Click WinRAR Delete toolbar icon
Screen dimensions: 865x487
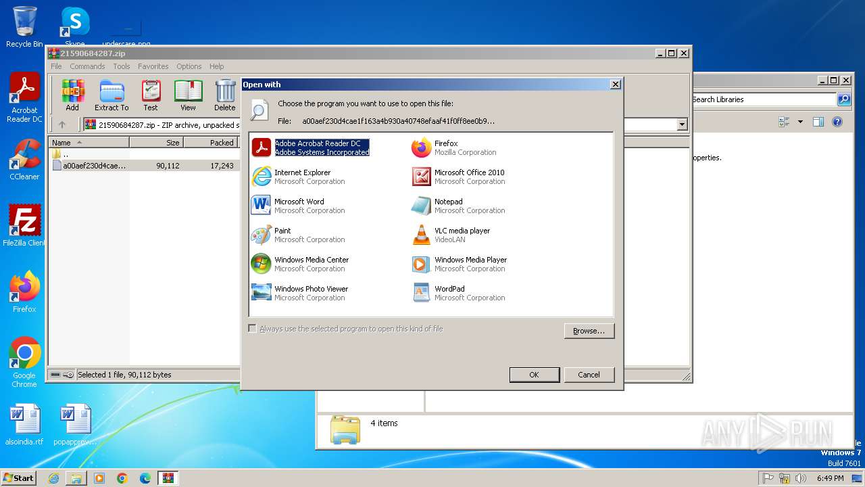click(225, 95)
